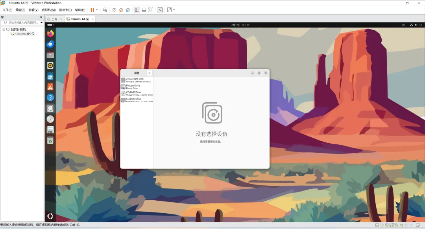The width and height of the screenshot is (425, 229).
Task: Collapse the 我的计算机 tree node
Action: 4,29
